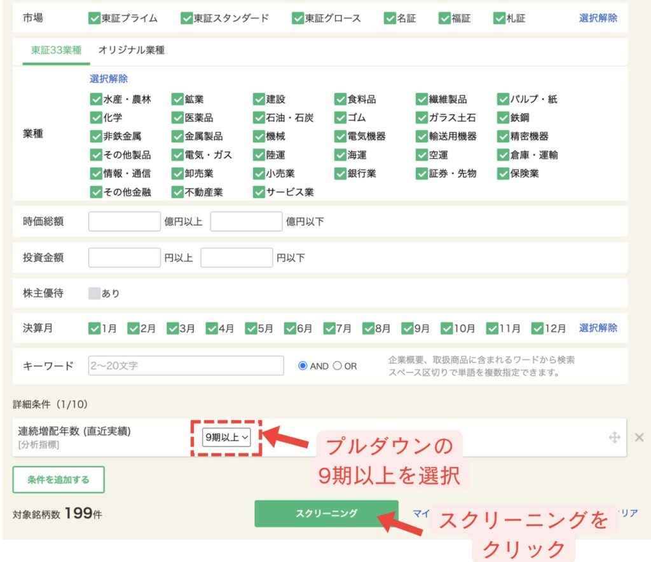Screen dimensions: 651x562
Task: Toggle the 3月 settlement month checkbox
Action: tap(173, 328)
